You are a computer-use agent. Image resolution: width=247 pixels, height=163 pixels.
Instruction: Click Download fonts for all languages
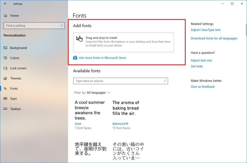click(x=214, y=38)
